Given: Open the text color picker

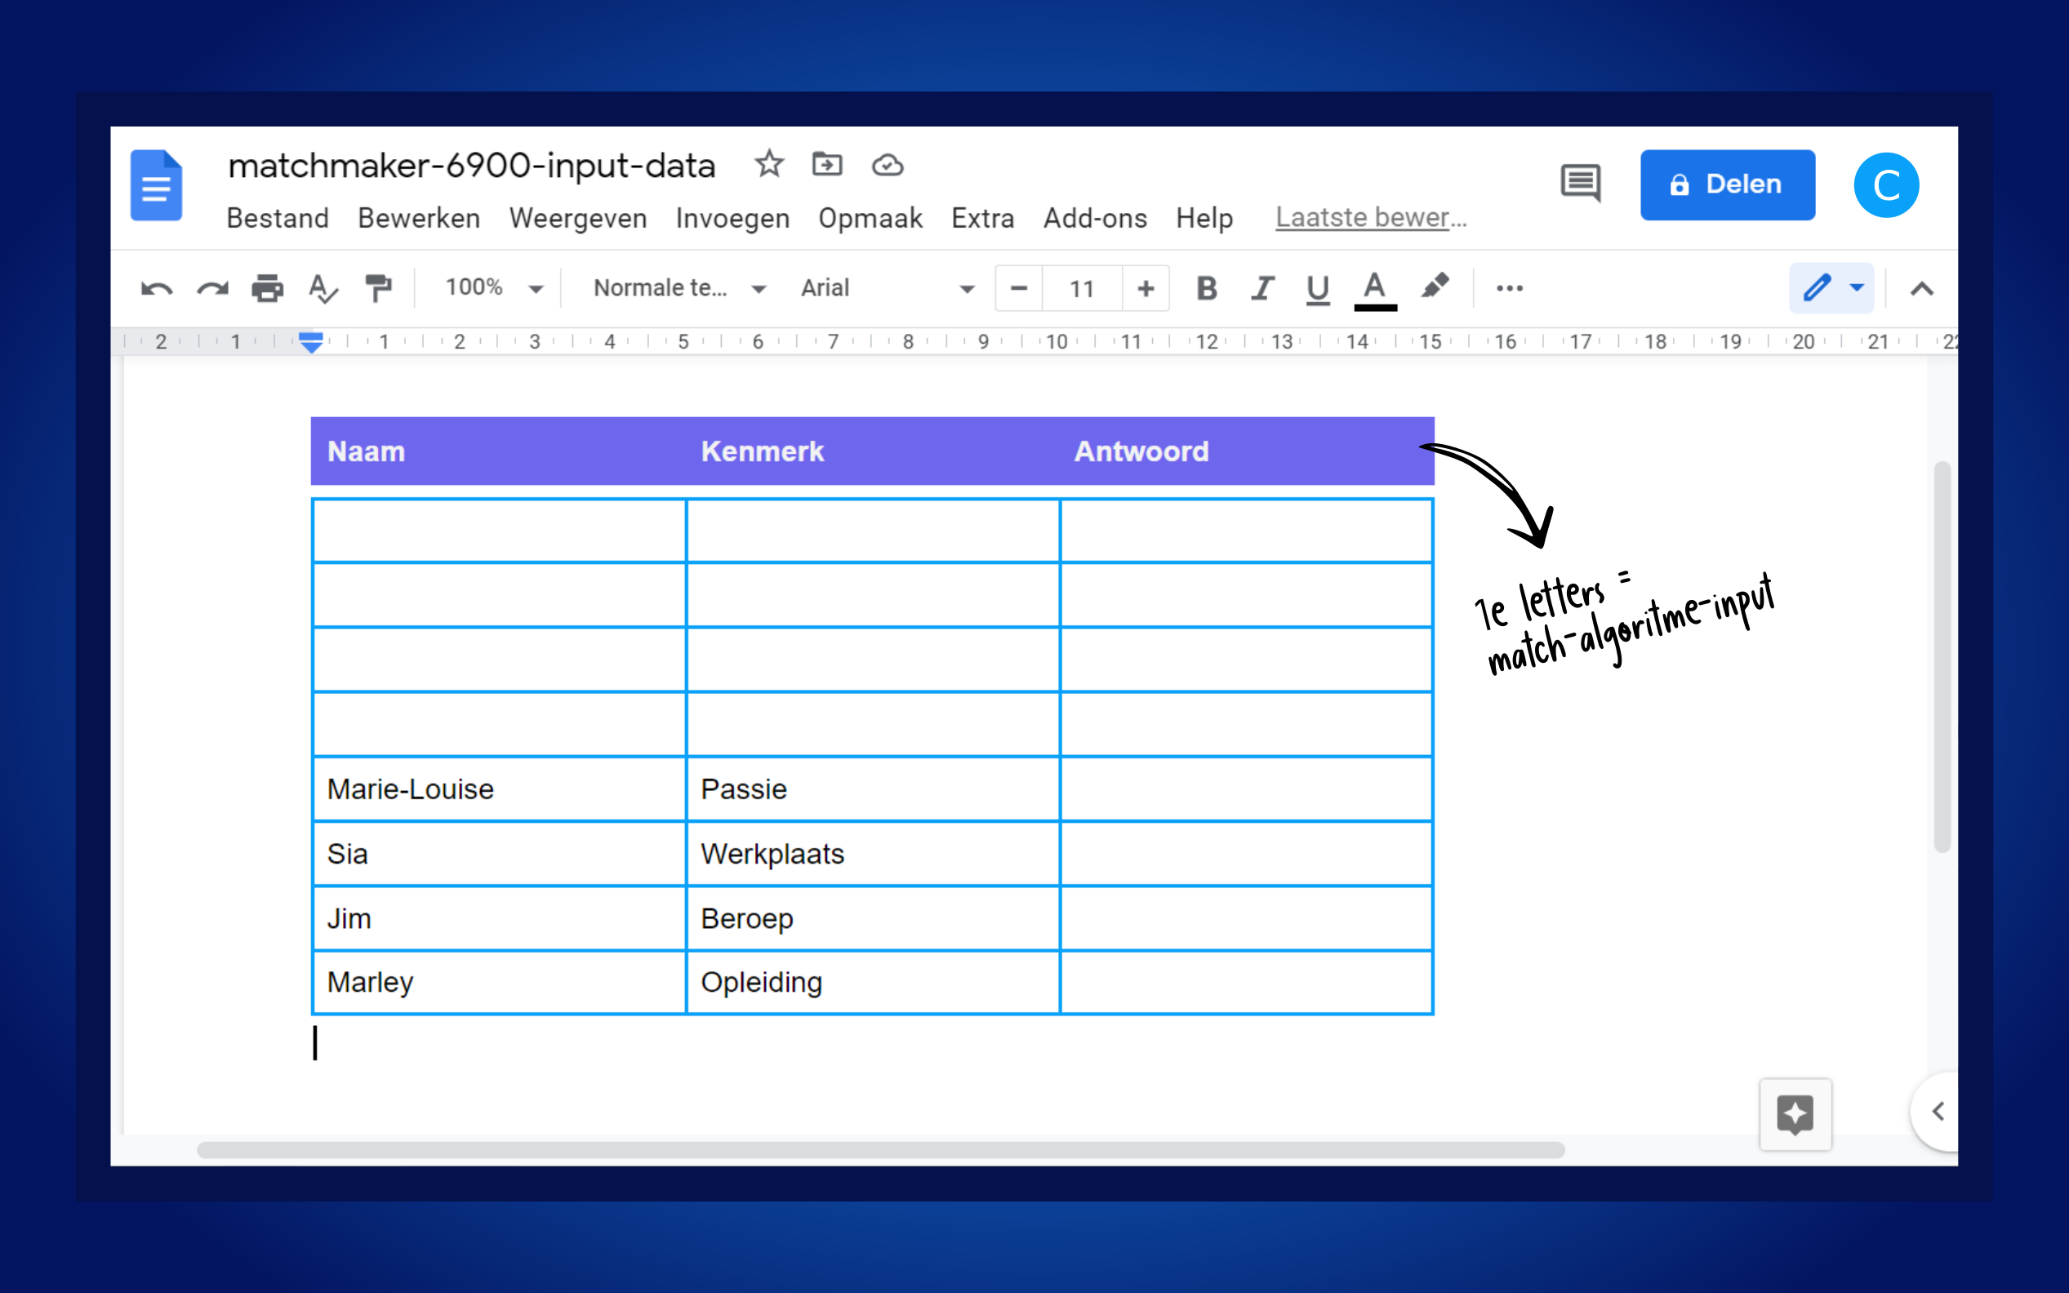Looking at the screenshot, I should coord(1374,289).
